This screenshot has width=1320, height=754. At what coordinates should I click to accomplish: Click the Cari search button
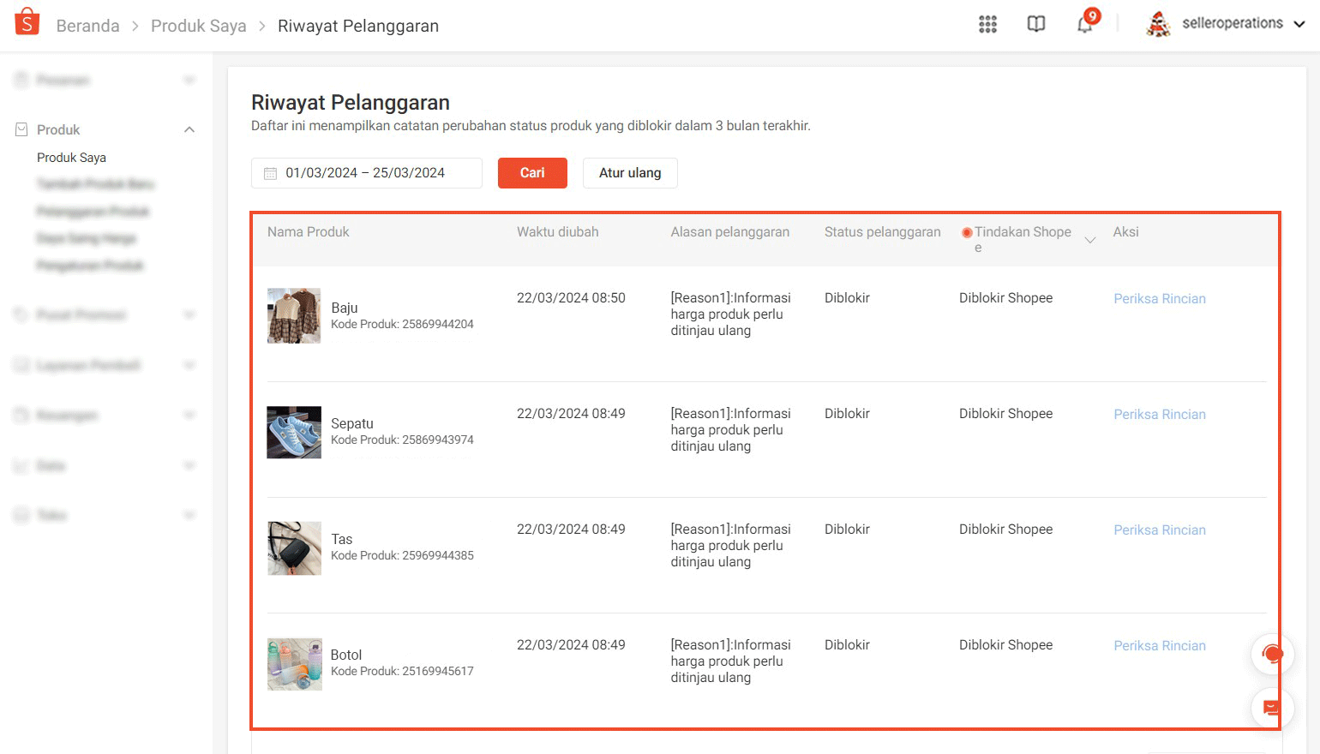[x=532, y=172]
